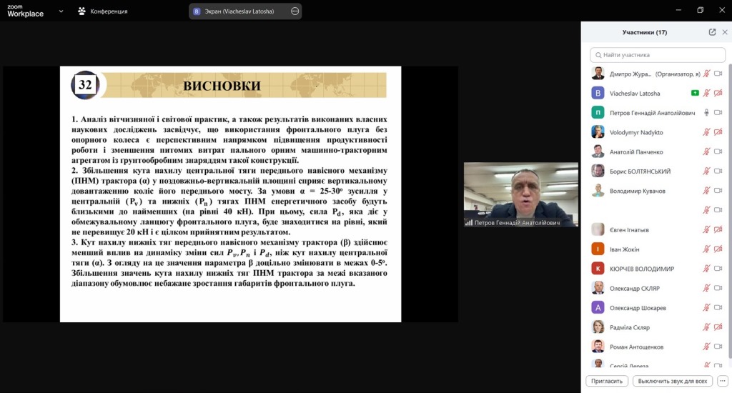The height and width of the screenshot is (393, 732).
Task: Mute Петров Геннадій Анатолійович's microphone
Action: click(x=706, y=113)
